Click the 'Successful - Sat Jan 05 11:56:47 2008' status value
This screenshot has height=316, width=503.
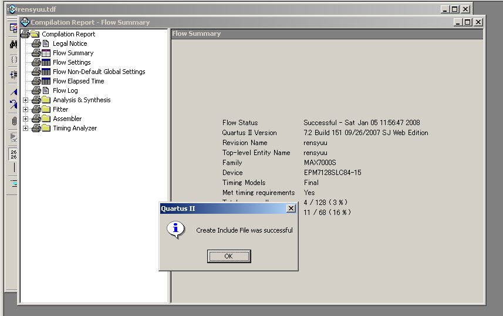[362, 123]
